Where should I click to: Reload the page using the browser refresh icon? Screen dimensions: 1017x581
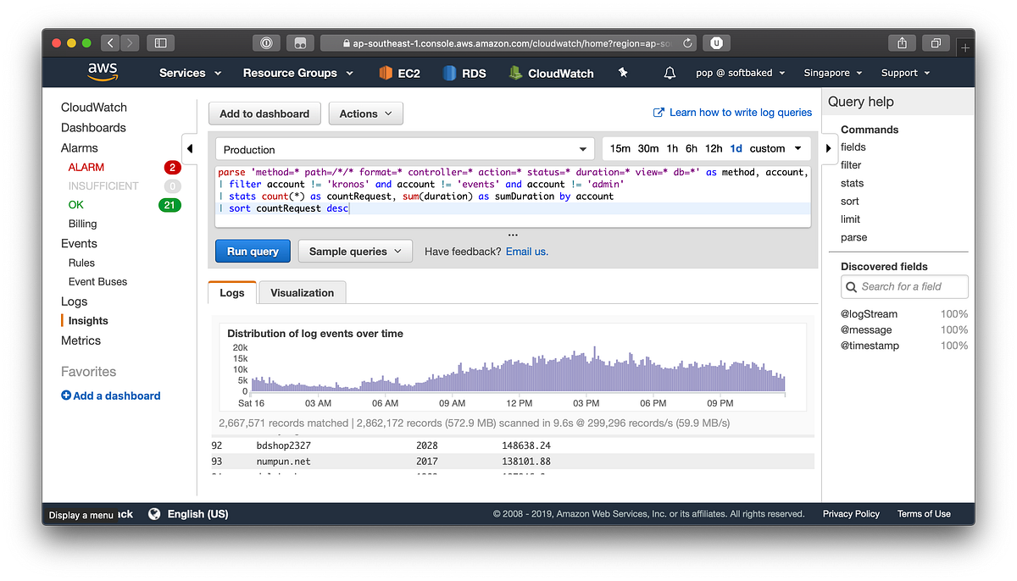[686, 42]
